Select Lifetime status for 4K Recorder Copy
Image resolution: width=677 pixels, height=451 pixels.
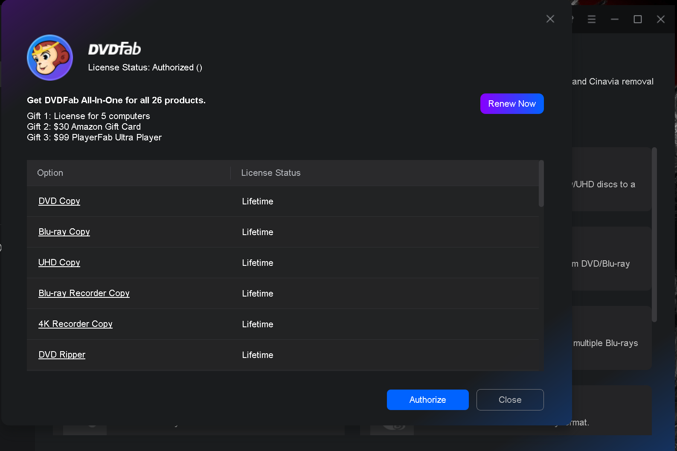(x=258, y=324)
